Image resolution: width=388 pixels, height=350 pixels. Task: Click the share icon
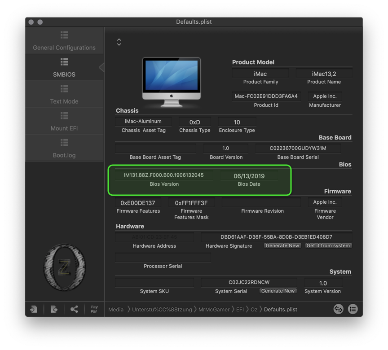pyautogui.click(x=74, y=309)
